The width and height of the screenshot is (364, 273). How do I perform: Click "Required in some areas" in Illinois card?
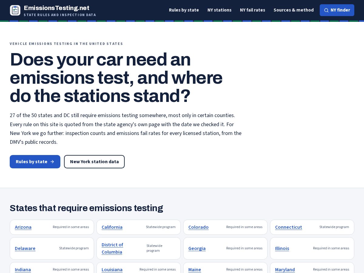(x=331, y=248)
